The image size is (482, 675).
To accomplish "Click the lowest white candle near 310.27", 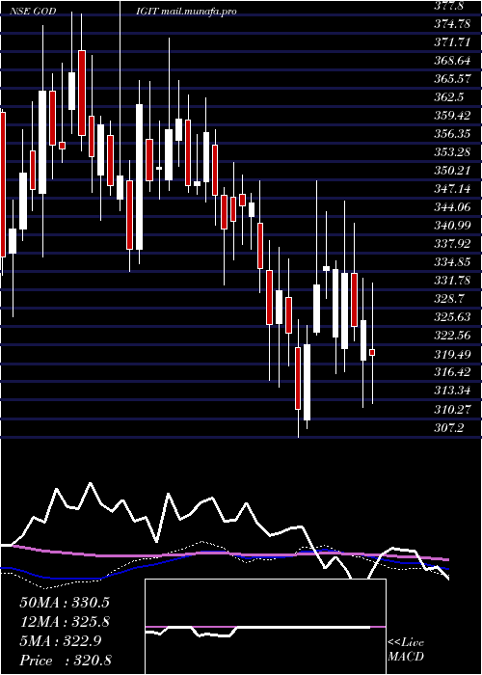I will click(307, 382).
